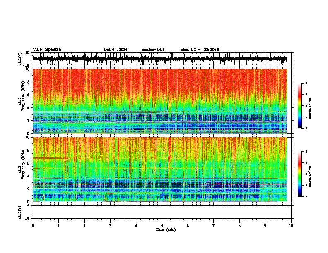This screenshot has height=253, width=328.
Task: Select the "start UT = 22:30: 0" text
Action: [200, 50]
